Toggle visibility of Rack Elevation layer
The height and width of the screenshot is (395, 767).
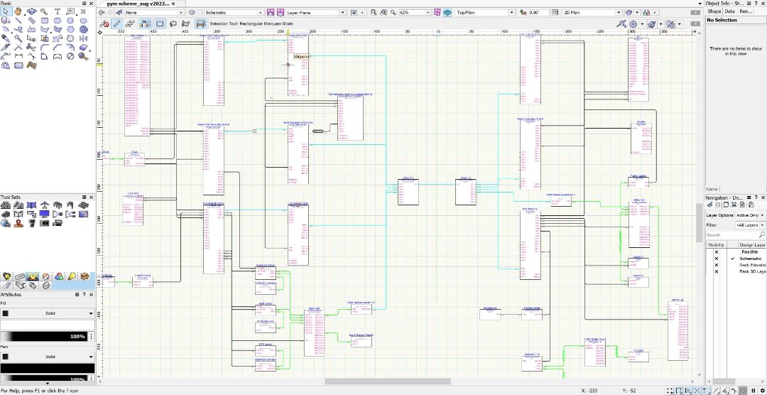point(716,265)
